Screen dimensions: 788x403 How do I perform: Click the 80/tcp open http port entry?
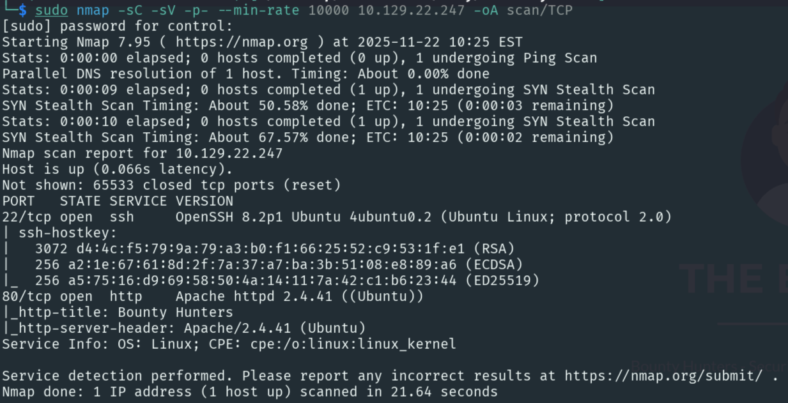[x=68, y=296]
